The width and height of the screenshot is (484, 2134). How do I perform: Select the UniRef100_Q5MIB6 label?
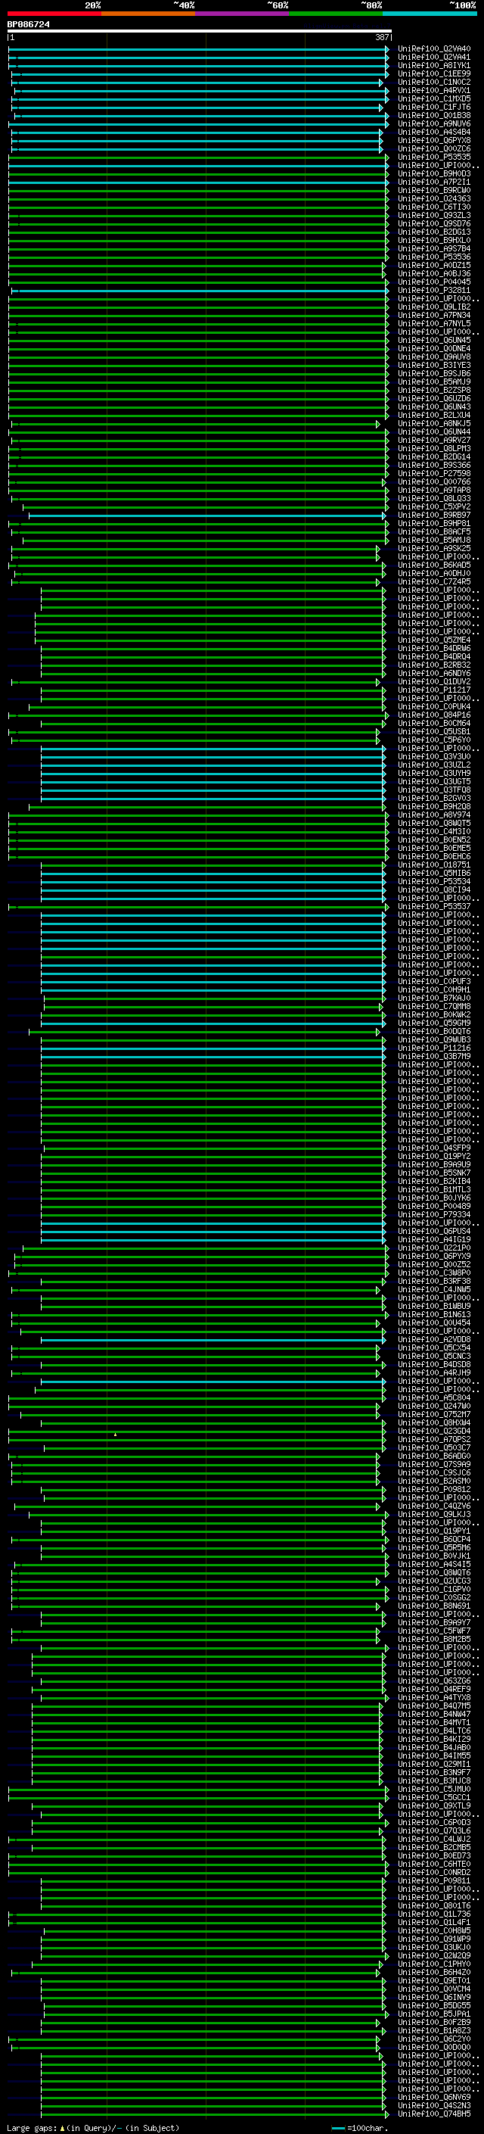[x=433, y=873]
